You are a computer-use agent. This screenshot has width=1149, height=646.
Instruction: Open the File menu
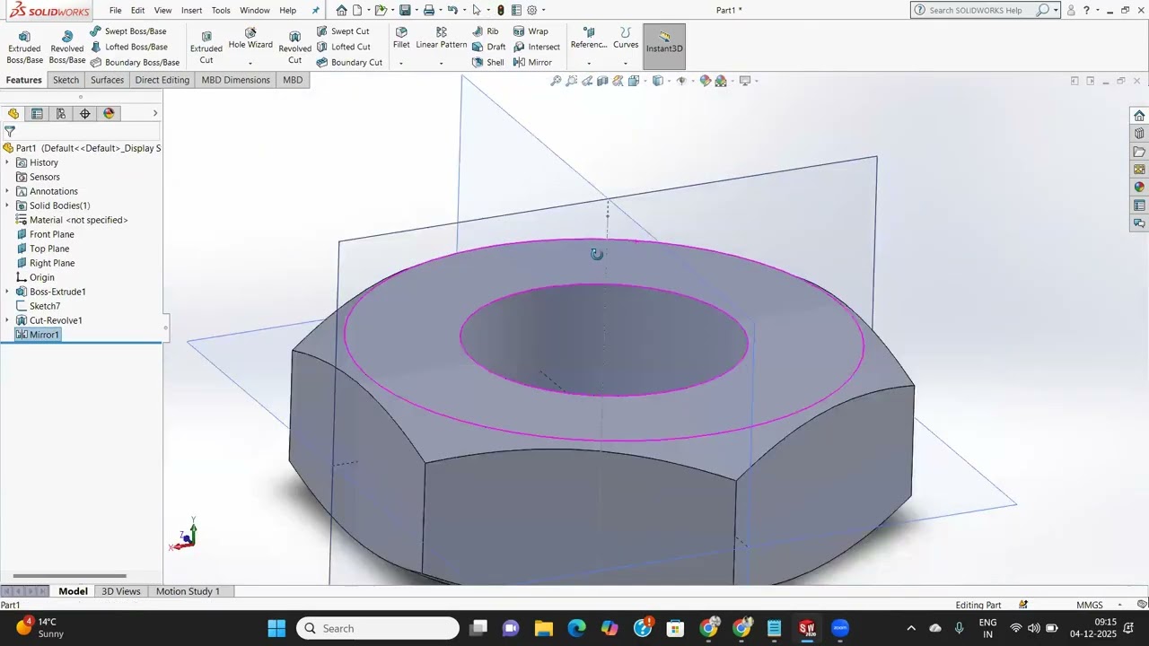point(116,11)
